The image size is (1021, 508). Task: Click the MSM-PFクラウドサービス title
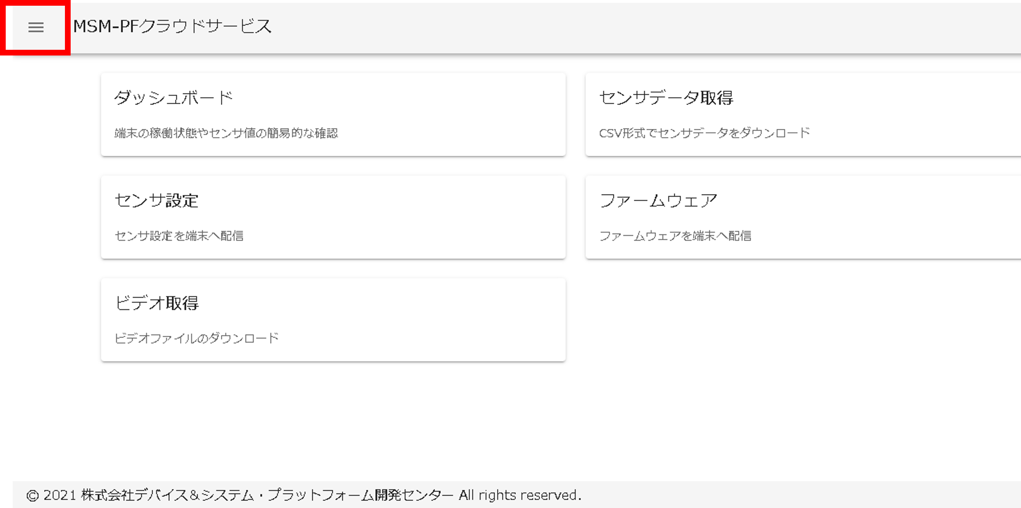coord(172,27)
